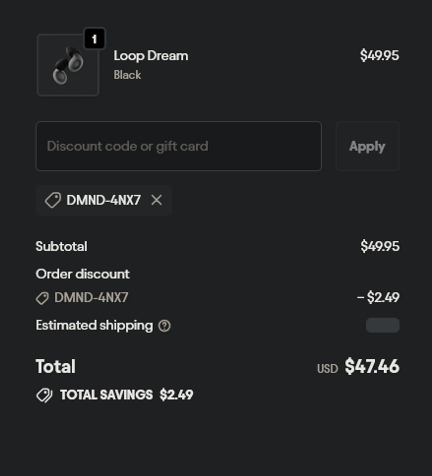432x476 pixels.
Task: Click the Subtotal amount $49.95
Action: pyautogui.click(x=380, y=246)
